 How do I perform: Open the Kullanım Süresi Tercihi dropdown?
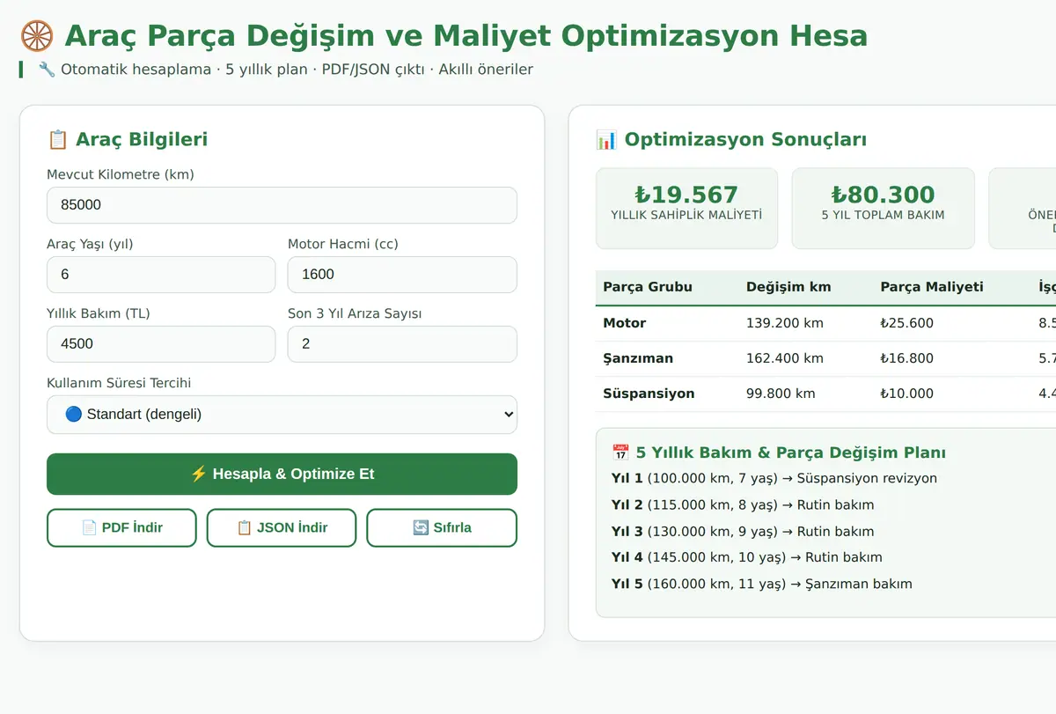tap(282, 415)
